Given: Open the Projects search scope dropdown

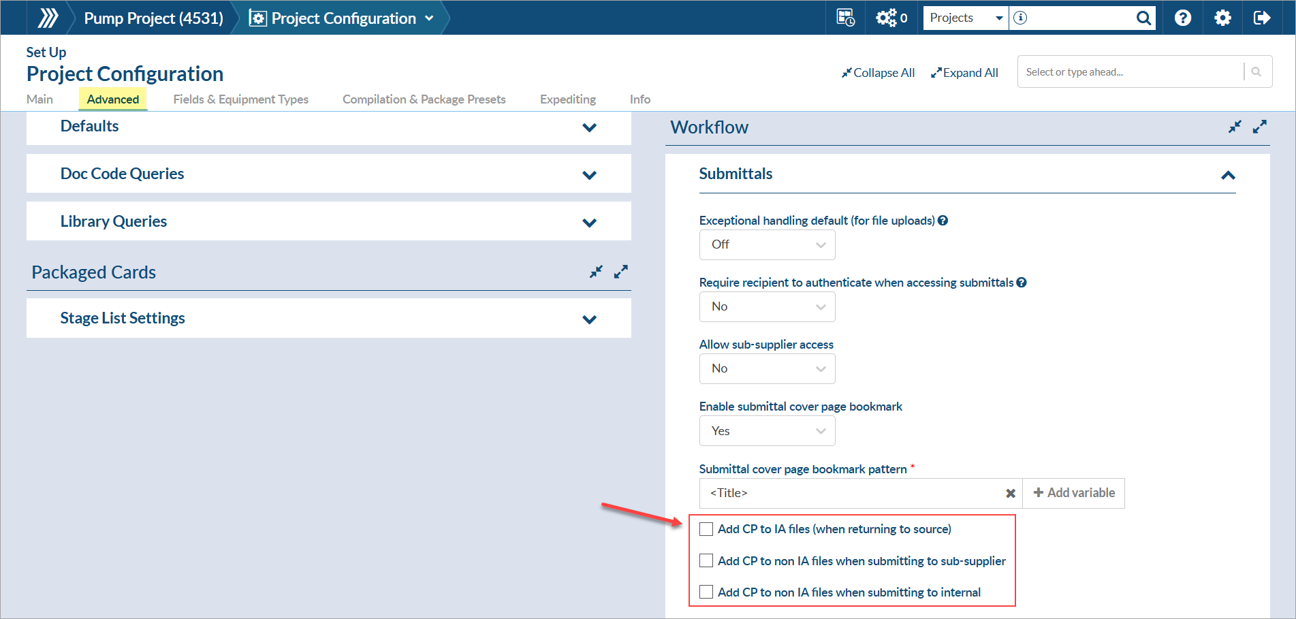Looking at the screenshot, I should 966,18.
